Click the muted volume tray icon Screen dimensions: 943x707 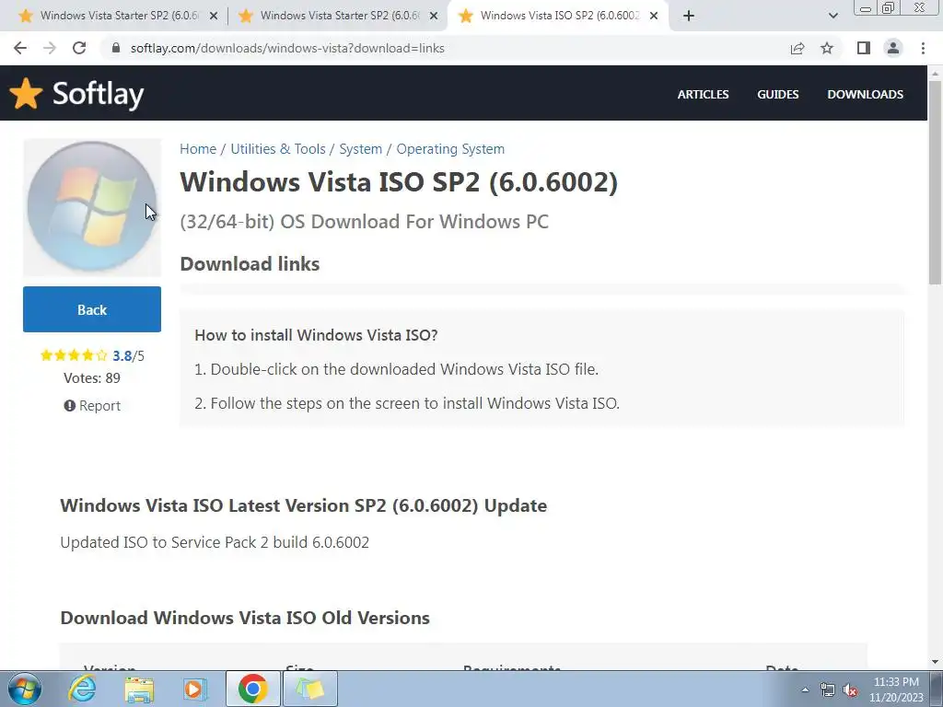click(850, 690)
